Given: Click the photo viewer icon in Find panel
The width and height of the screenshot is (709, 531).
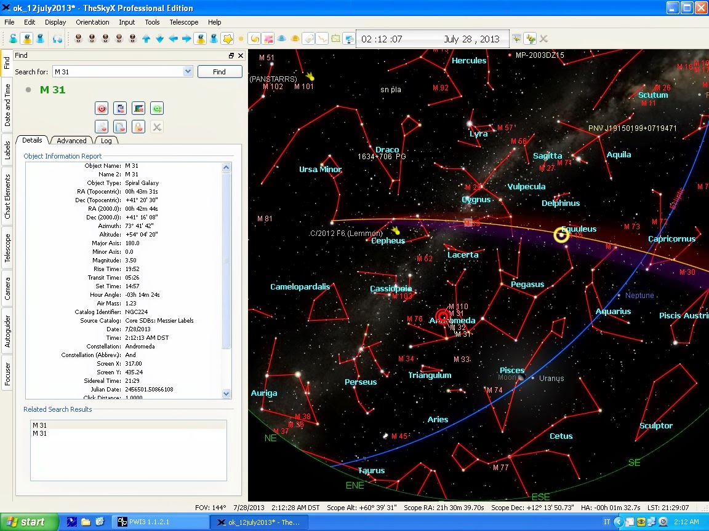Looking at the screenshot, I should coord(138,109).
